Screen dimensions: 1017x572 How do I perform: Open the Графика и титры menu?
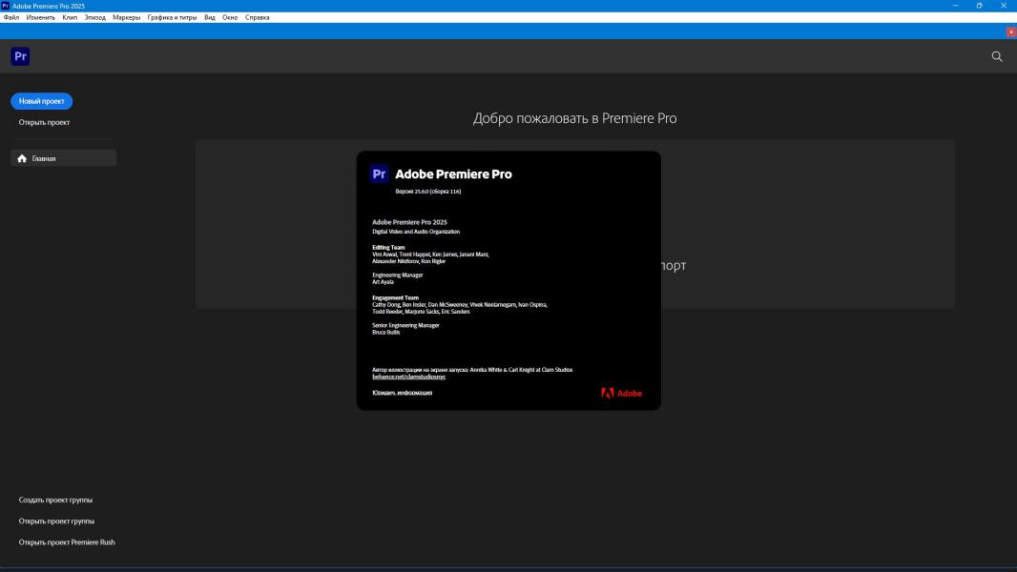pos(172,17)
